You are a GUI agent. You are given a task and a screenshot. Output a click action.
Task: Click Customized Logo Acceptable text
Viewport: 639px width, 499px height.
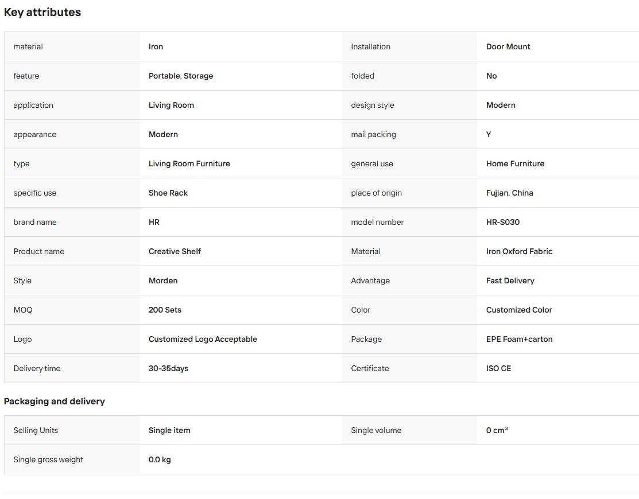203,340
